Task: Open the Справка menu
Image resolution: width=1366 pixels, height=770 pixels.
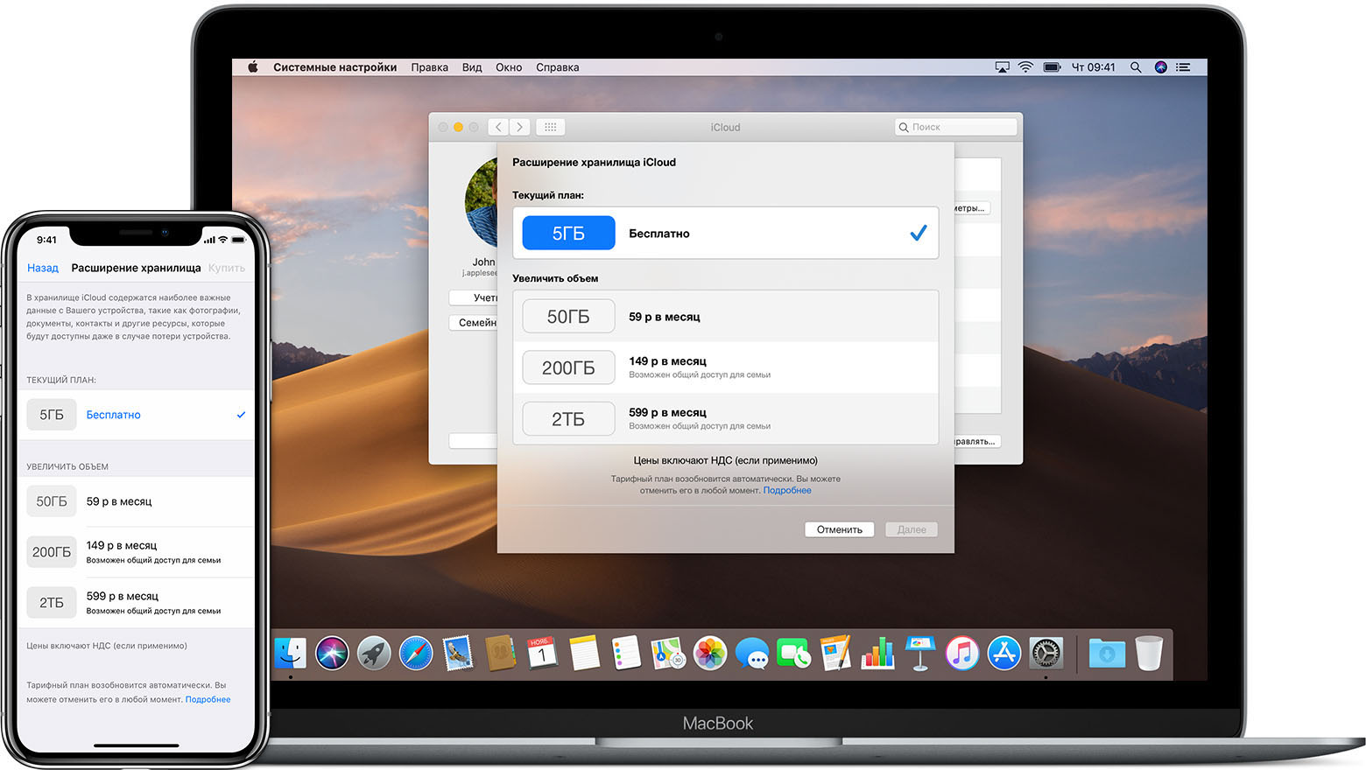Action: pos(557,67)
